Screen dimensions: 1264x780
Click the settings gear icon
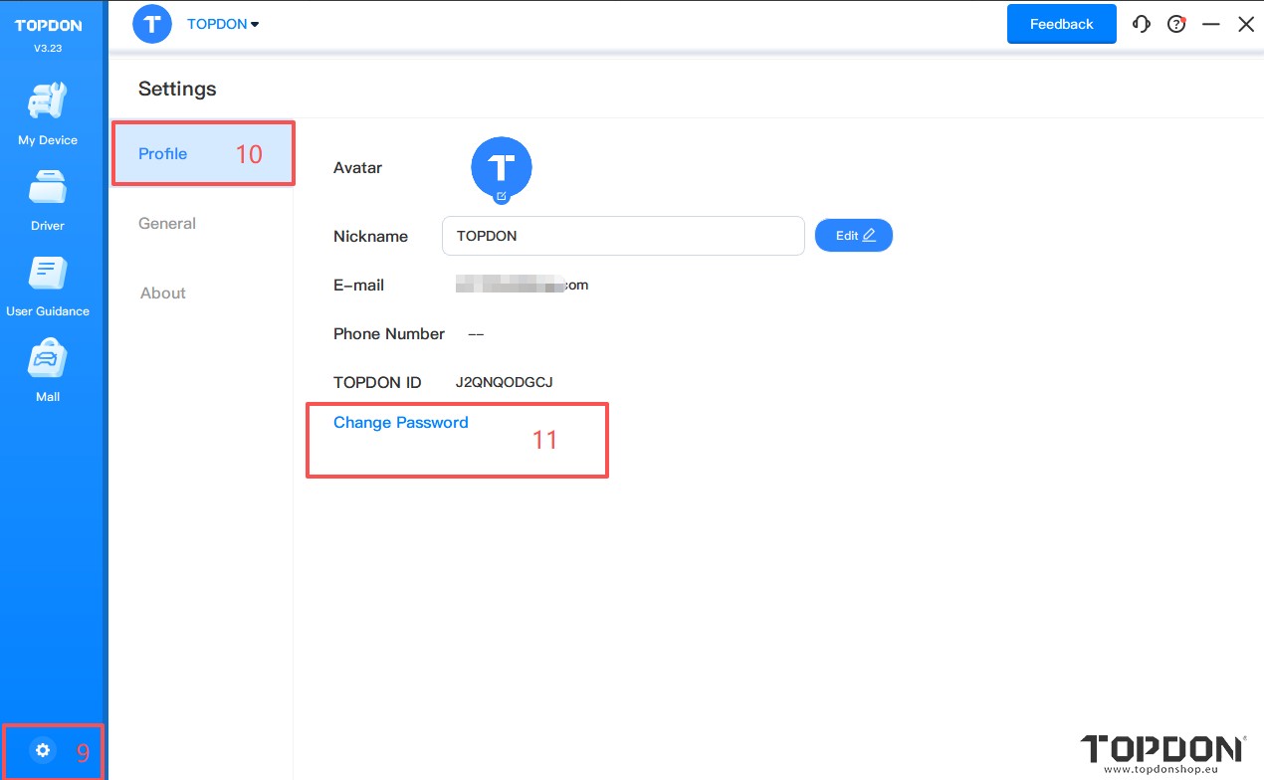43,750
